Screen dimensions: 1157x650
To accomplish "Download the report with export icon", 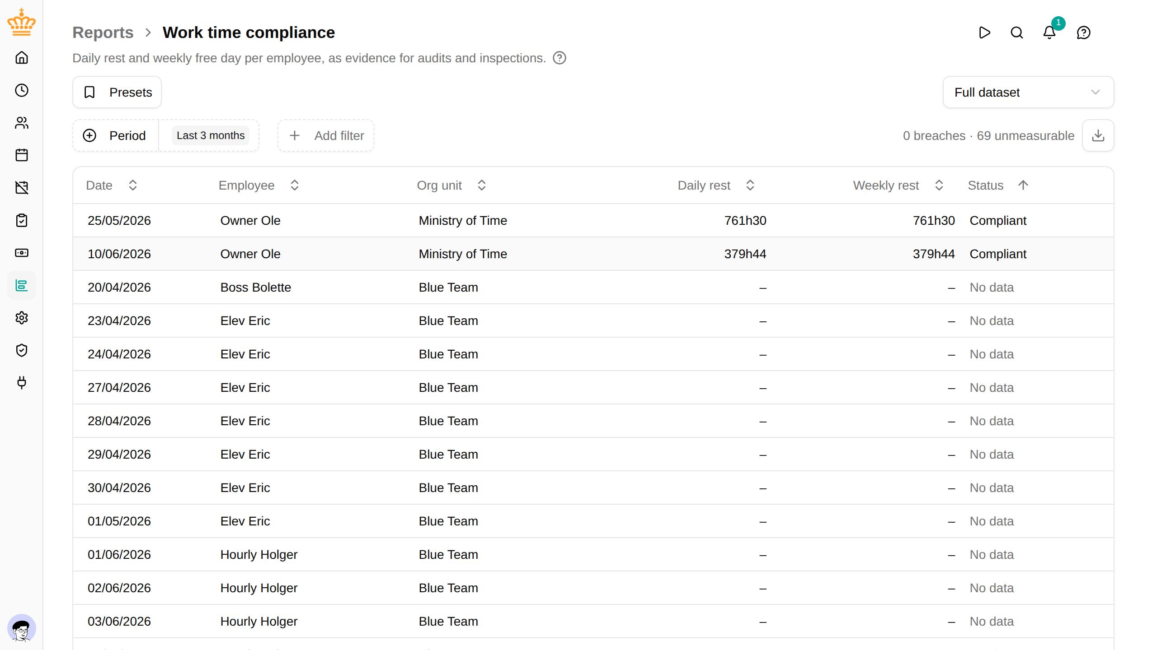I will (1098, 135).
